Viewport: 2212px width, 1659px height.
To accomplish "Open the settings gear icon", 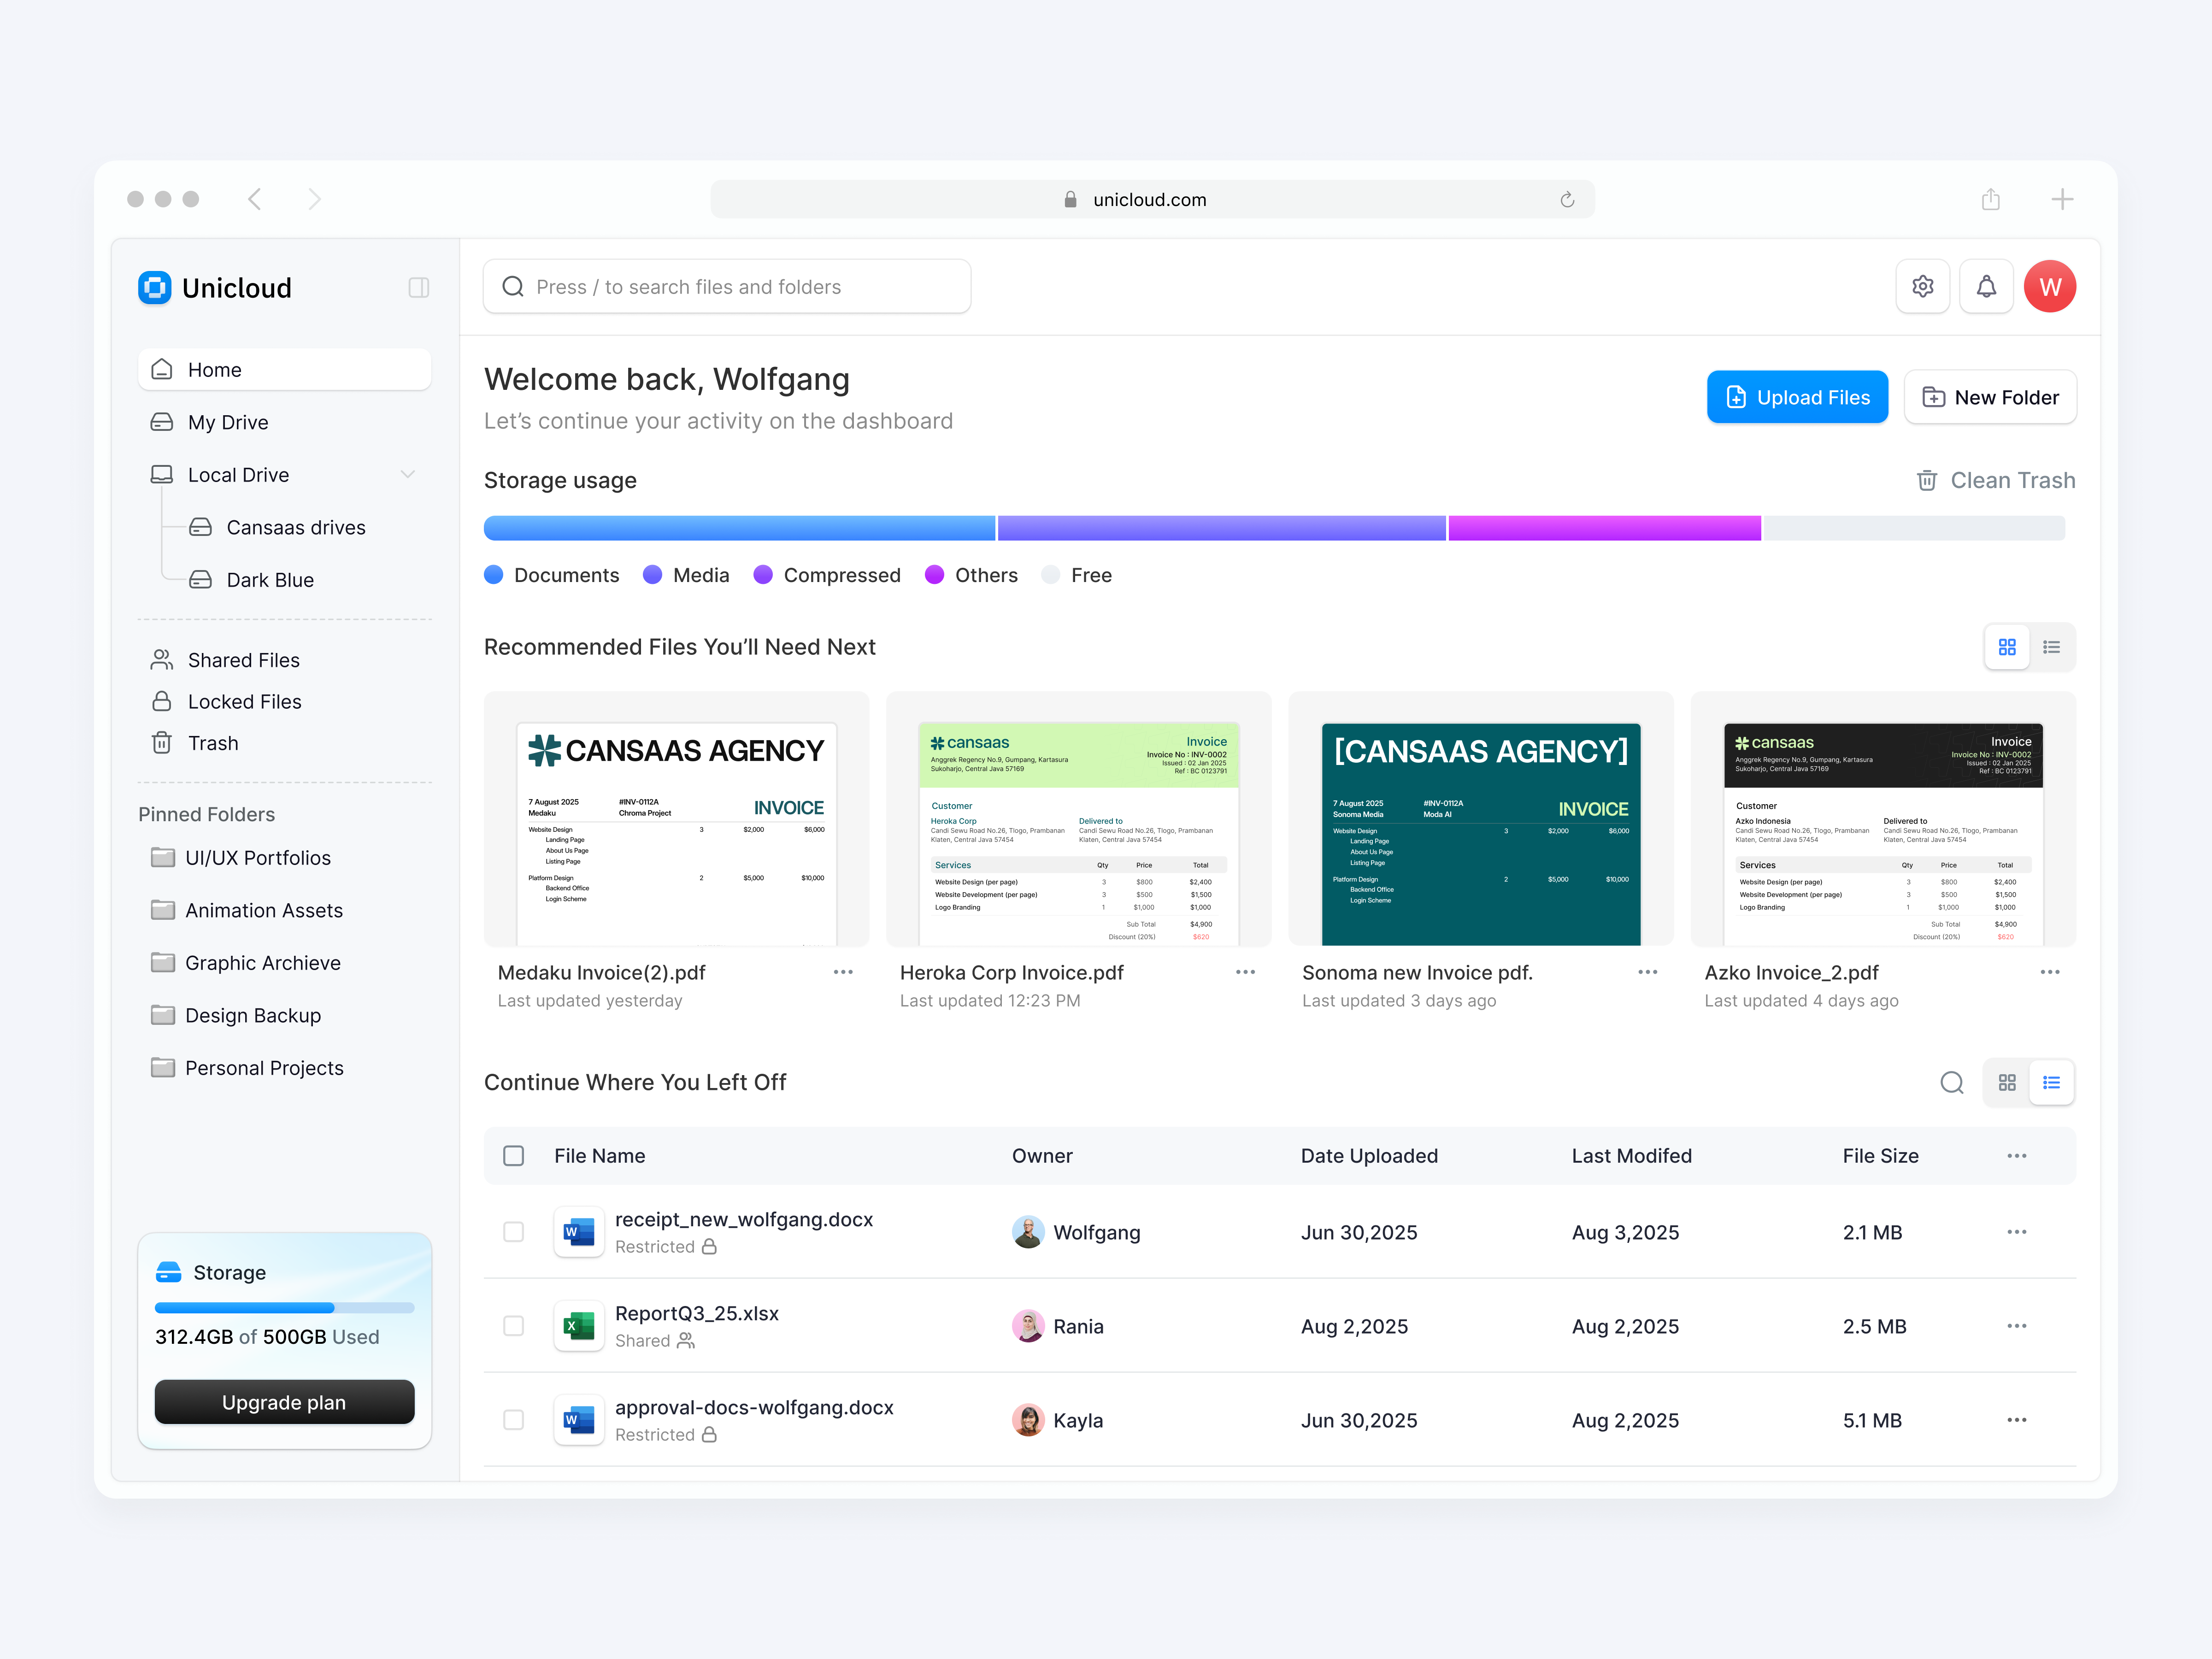I will 1922,286.
